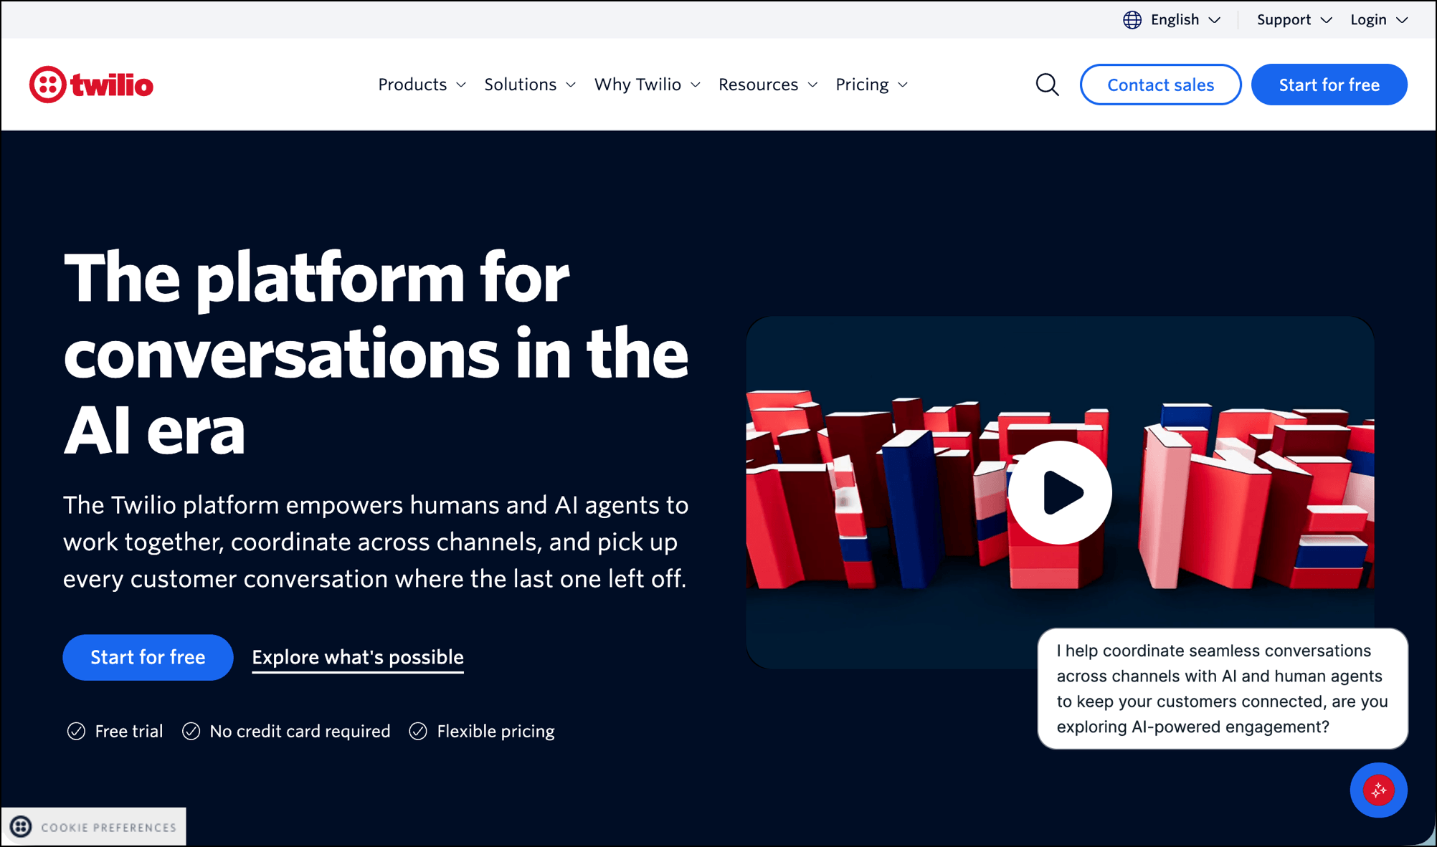Image resolution: width=1437 pixels, height=847 pixels.
Task: Play the hero video
Action: pos(1060,492)
